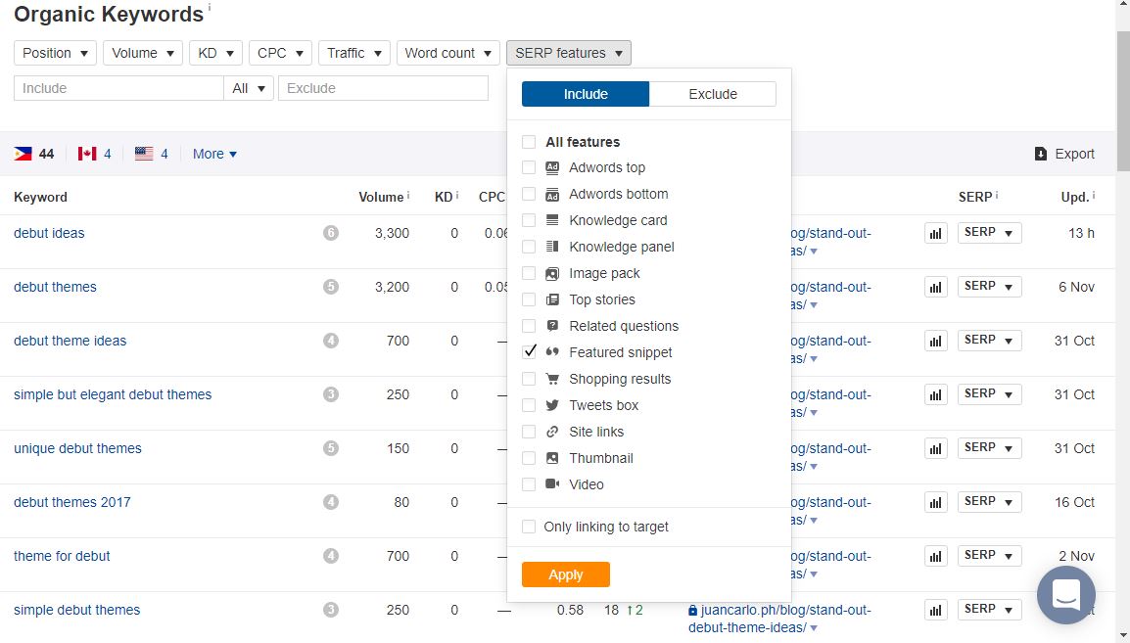Open the Position filter dropdown
The image size is (1130, 643).
(55, 53)
